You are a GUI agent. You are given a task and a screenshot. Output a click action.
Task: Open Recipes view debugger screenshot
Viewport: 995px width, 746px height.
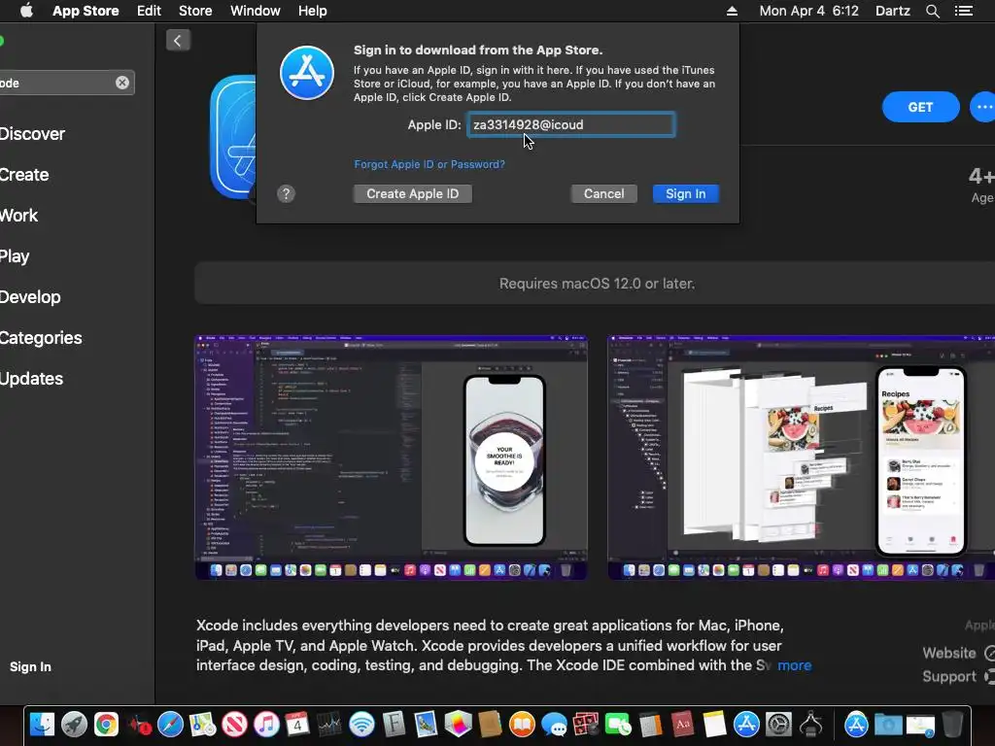[801, 458]
